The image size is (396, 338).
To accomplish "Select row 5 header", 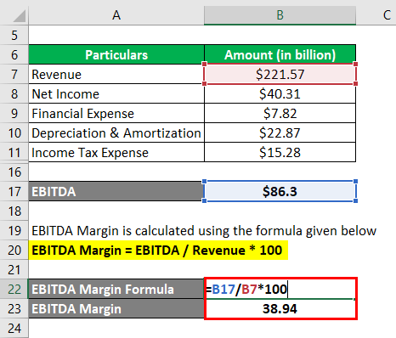I will pyautogui.click(x=14, y=35).
